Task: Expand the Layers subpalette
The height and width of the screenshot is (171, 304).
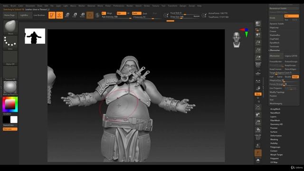Action: pyautogui.click(x=273, y=117)
